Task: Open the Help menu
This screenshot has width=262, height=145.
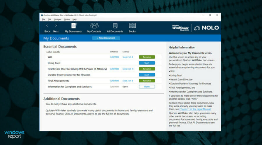Action: (75, 19)
